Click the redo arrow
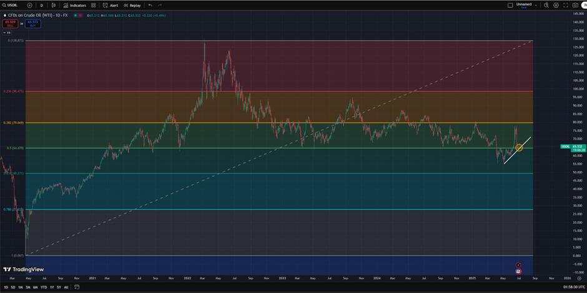This screenshot has height=293, width=587. (x=160, y=5)
